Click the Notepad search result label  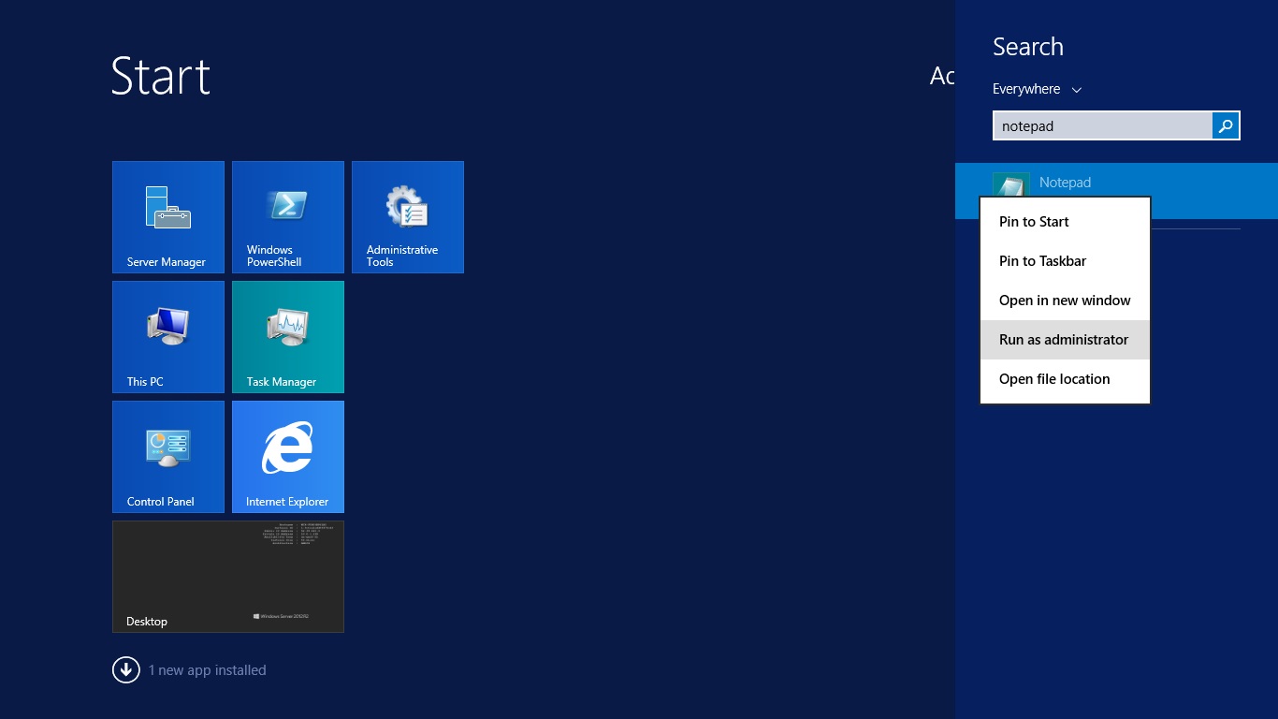click(1065, 183)
